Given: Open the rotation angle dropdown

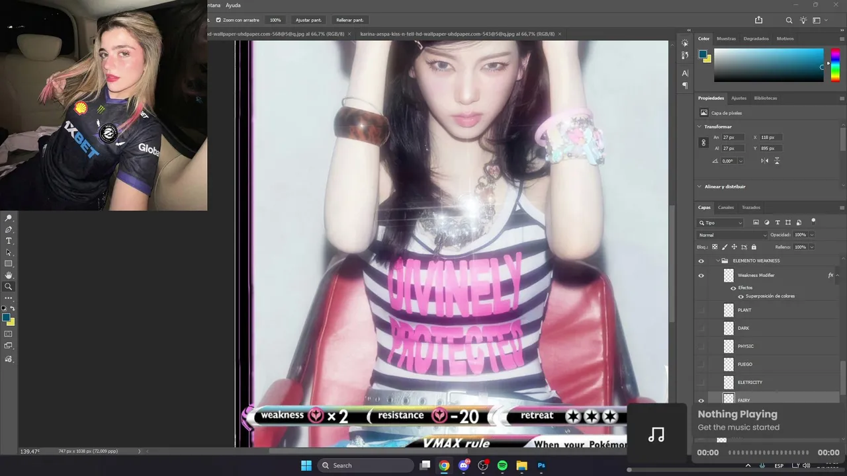Looking at the screenshot, I should point(740,161).
